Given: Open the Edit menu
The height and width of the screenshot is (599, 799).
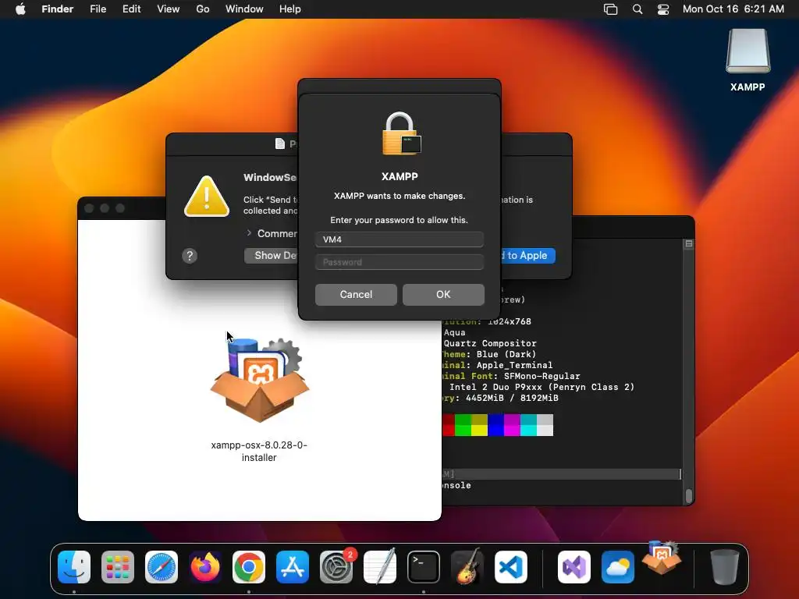Looking at the screenshot, I should 131,9.
